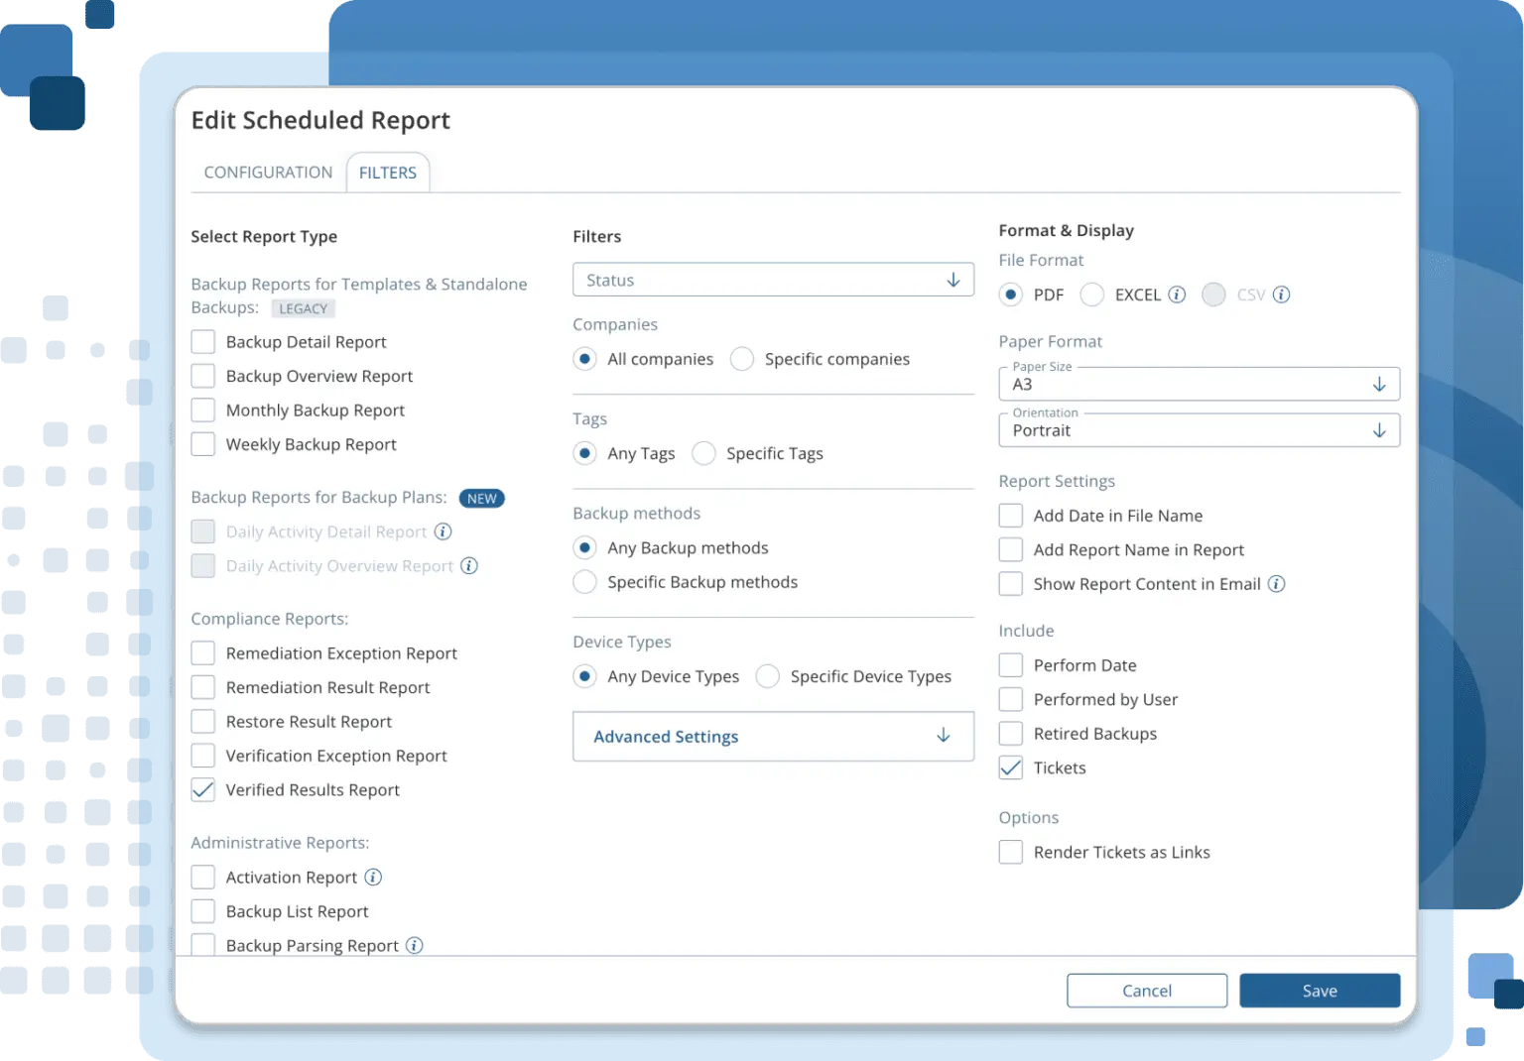Check Restore Result Report
This screenshot has height=1061, width=1524.
[203, 722]
